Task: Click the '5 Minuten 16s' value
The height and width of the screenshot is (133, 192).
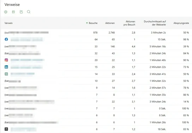Action: tap(158, 46)
